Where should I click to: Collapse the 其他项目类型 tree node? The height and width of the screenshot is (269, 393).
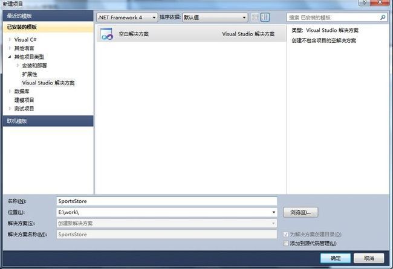click(10, 57)
